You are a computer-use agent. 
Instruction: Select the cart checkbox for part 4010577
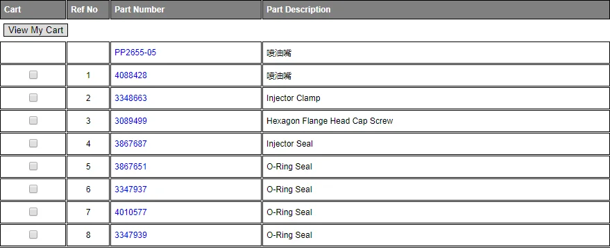coord(33,212)
